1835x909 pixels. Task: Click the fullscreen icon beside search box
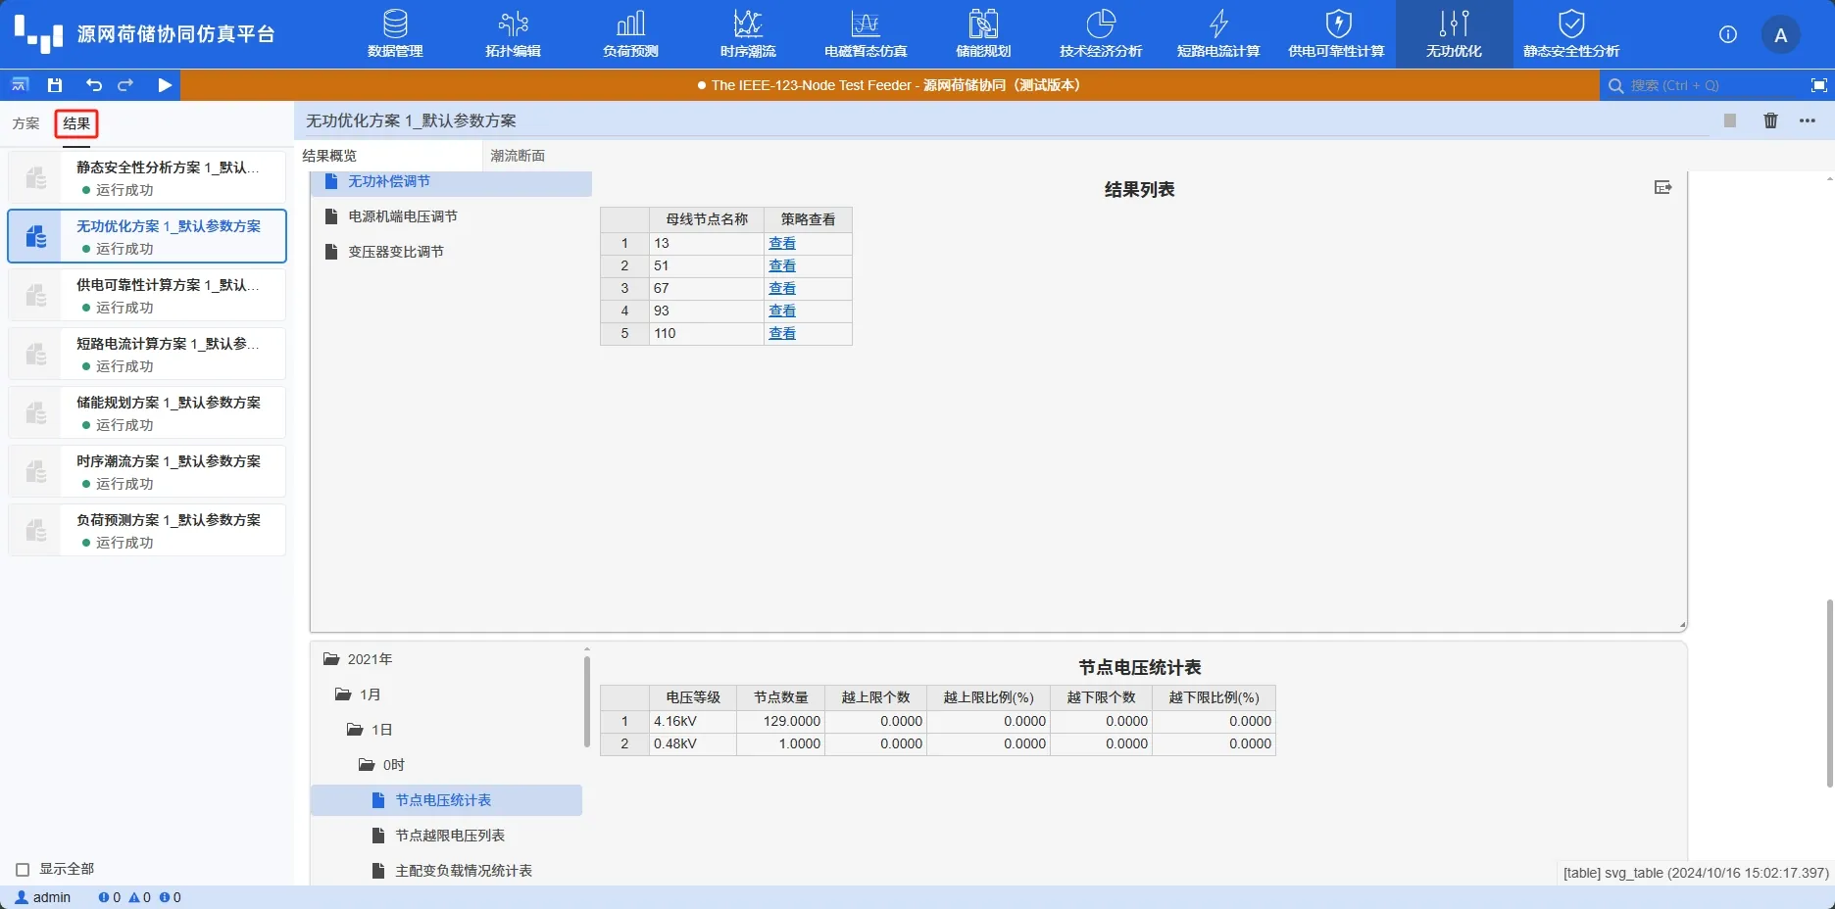(x=1818, y=85)
